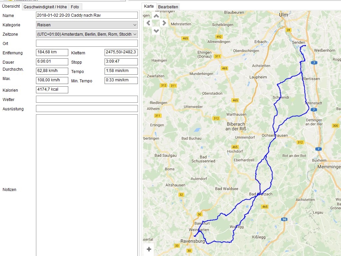
Task: Open the Kategorie dropdown showing Reisen
Action: (87, 25)
